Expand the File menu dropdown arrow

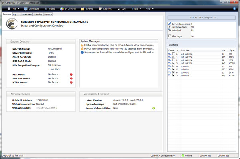click(18, 9)
